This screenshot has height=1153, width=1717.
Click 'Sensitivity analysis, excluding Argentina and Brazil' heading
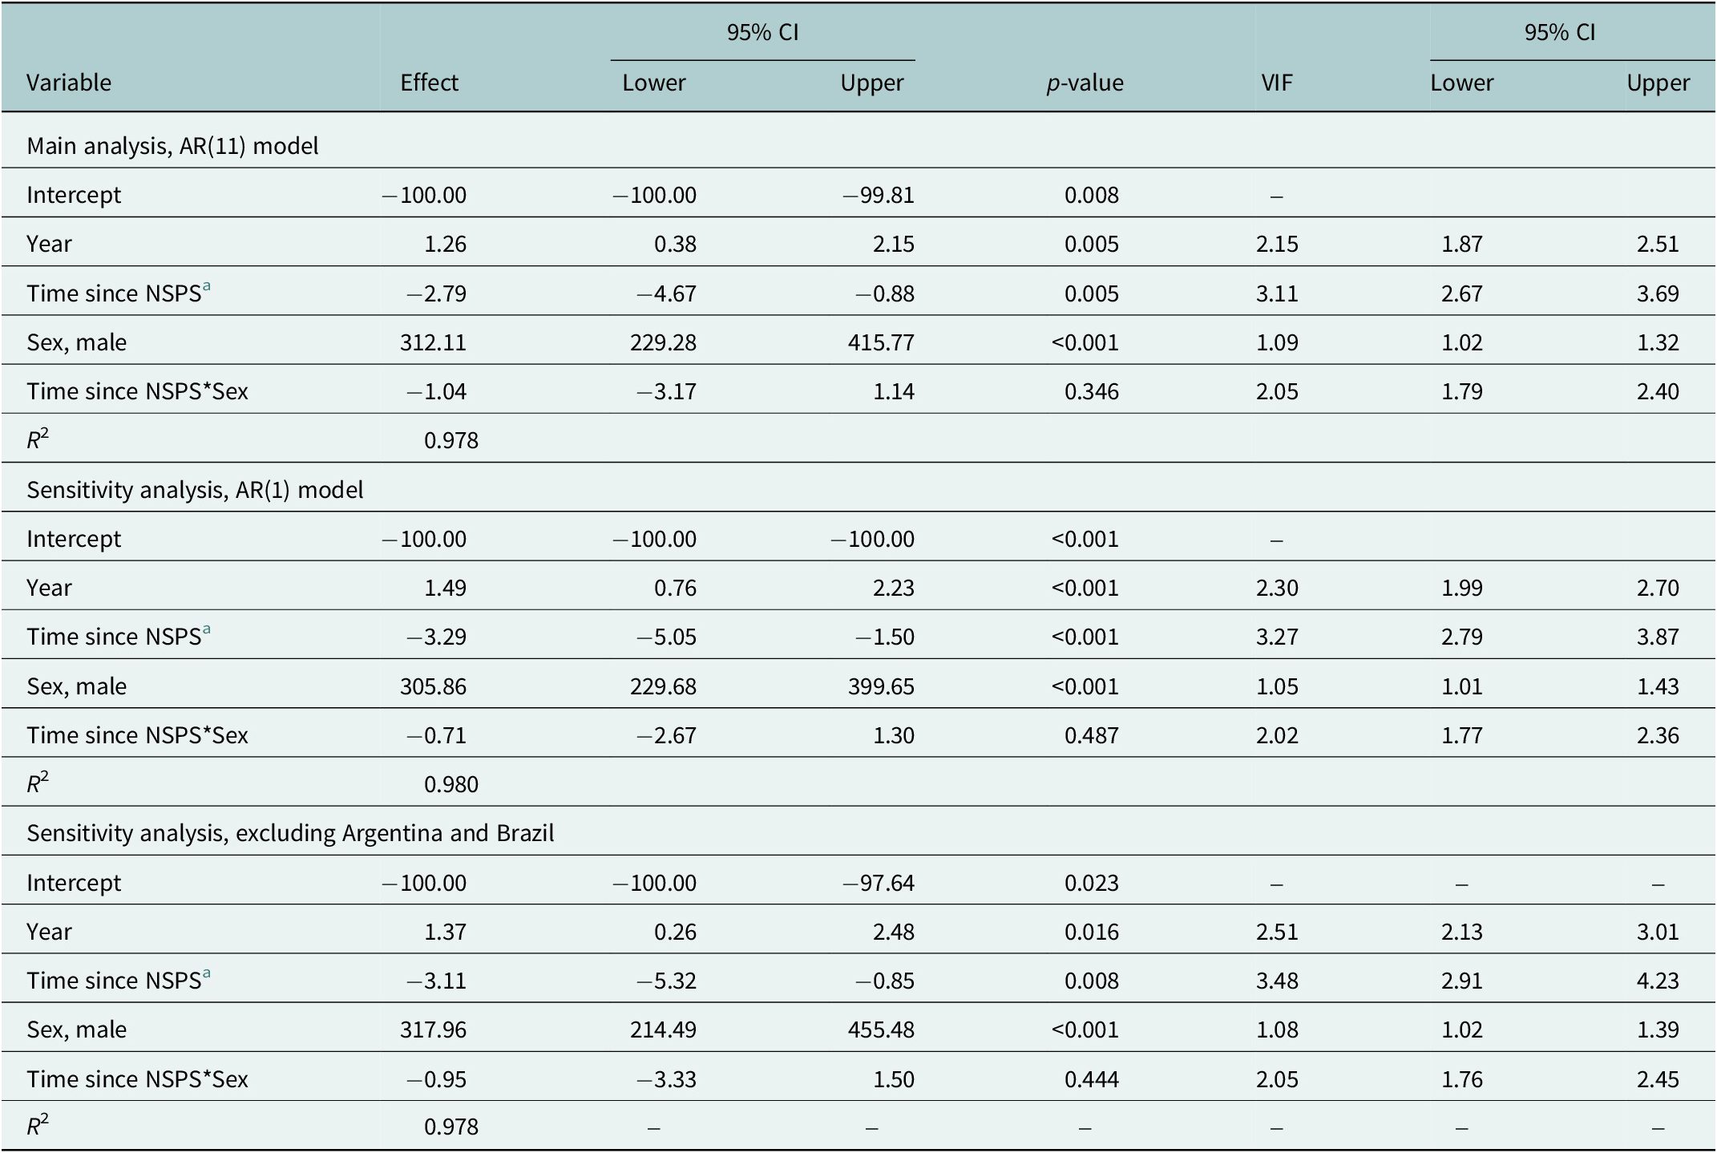pyautogui.click(x=290, y=833)
